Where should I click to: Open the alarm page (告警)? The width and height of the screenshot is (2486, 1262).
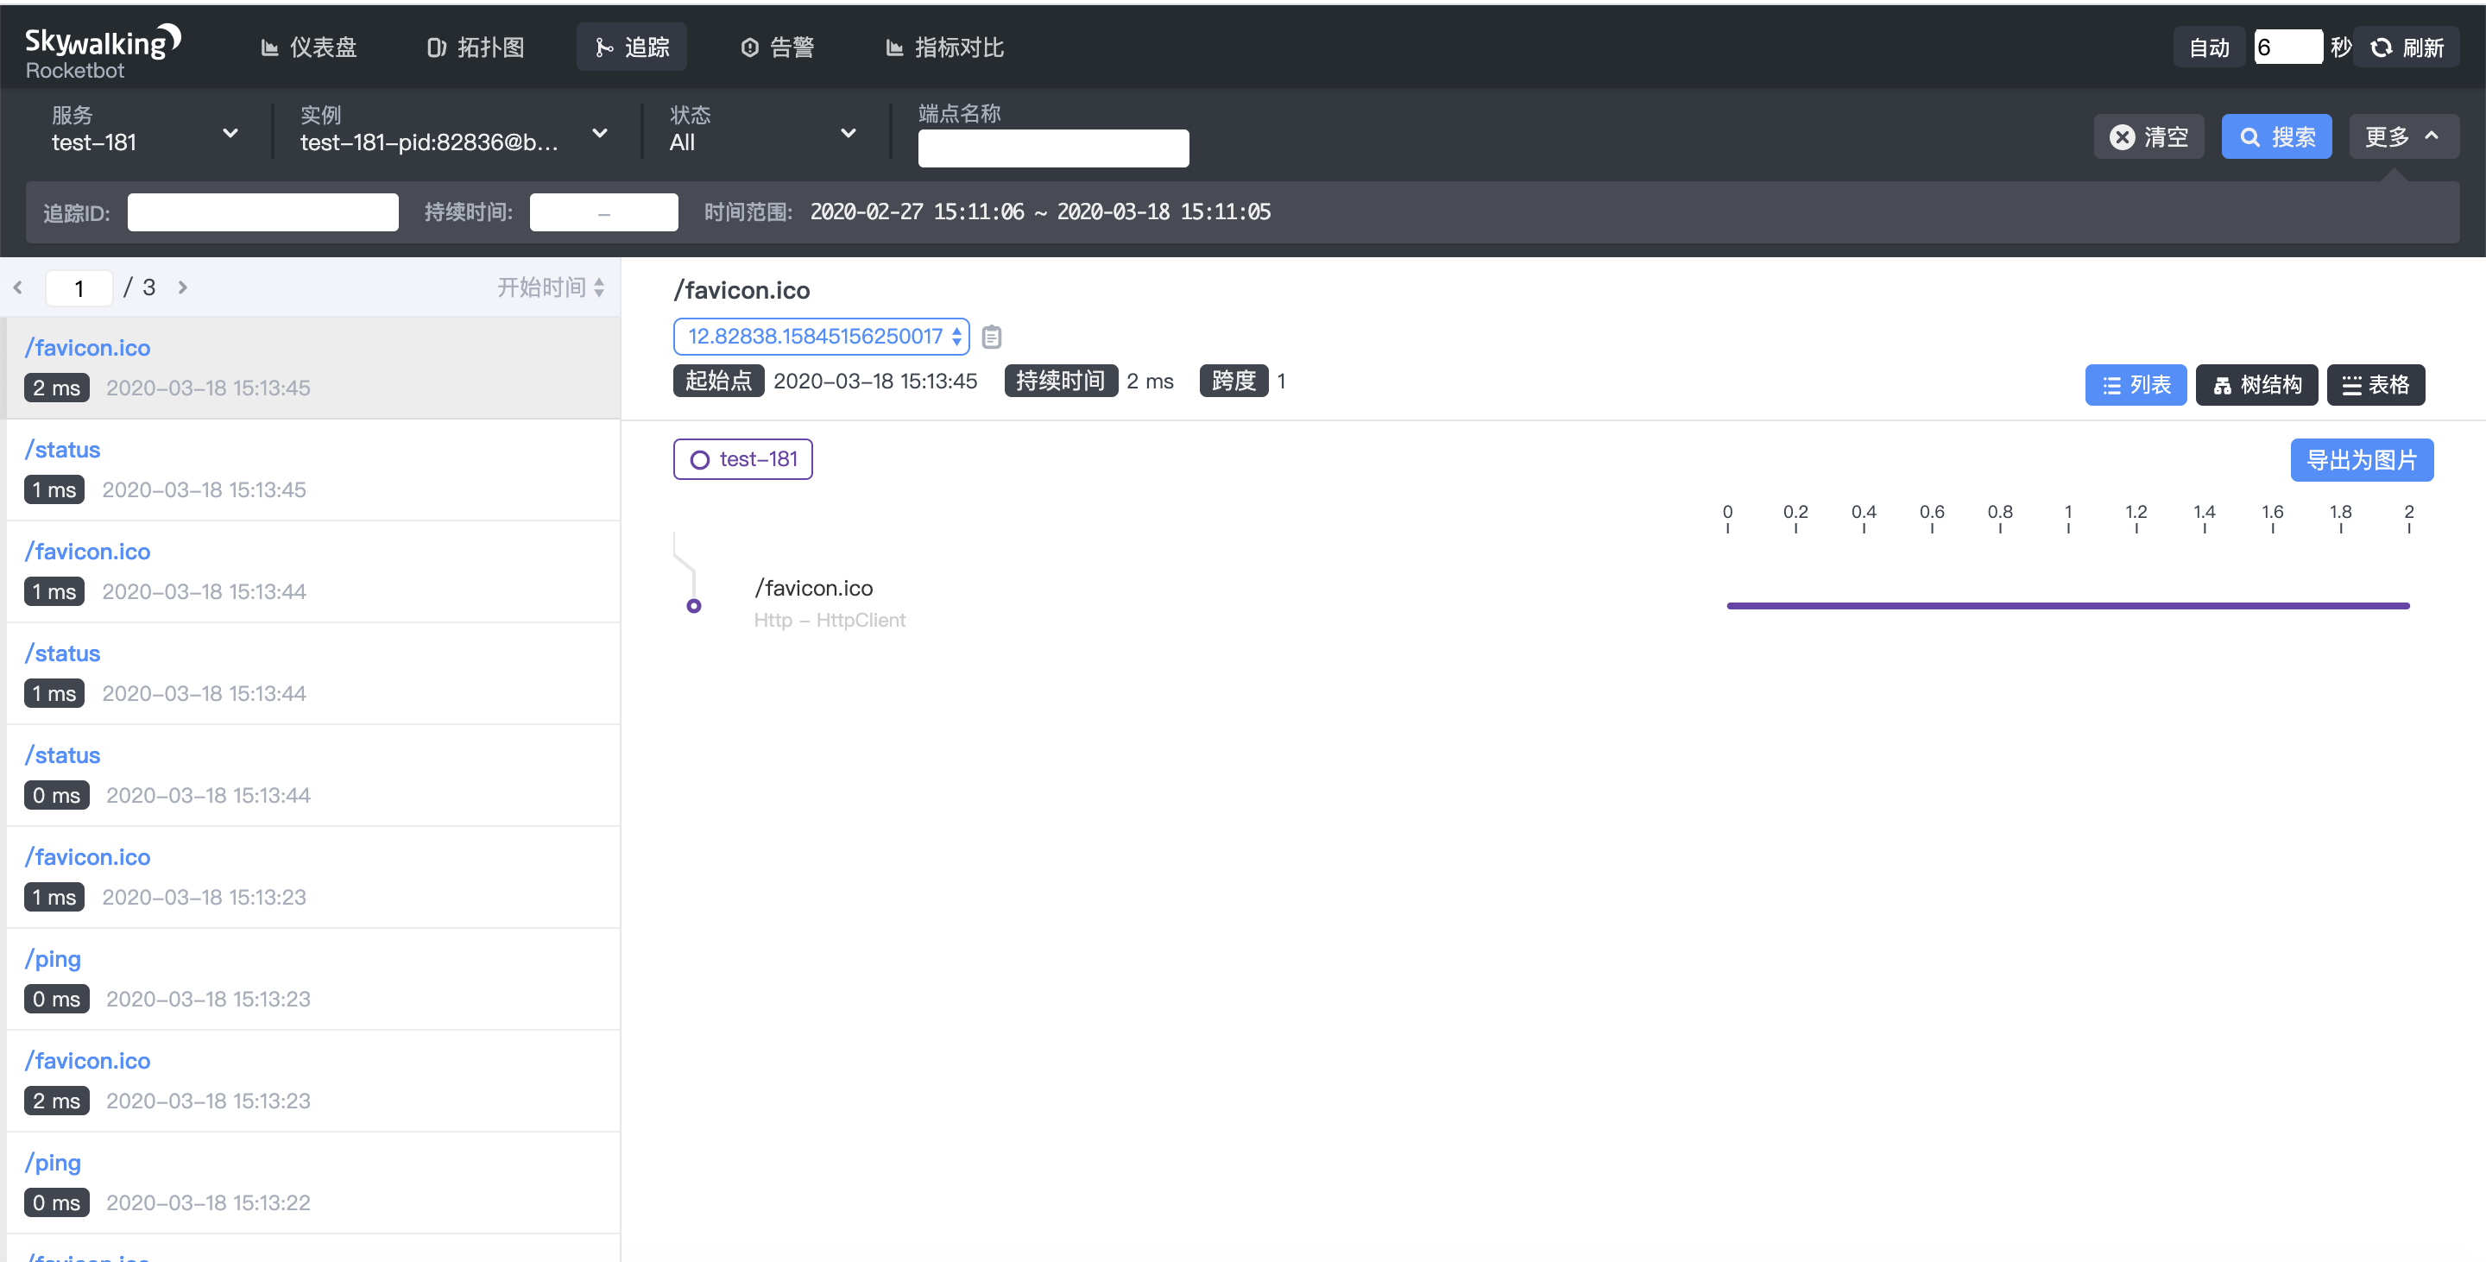point(779,47)
